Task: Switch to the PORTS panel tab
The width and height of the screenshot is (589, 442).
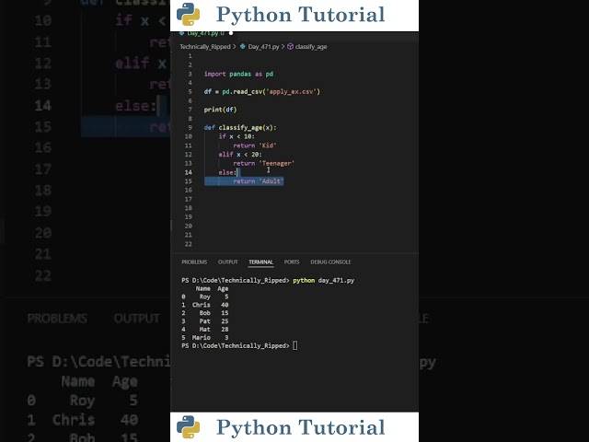Action: pyautogui.click(x=292, y=262)
